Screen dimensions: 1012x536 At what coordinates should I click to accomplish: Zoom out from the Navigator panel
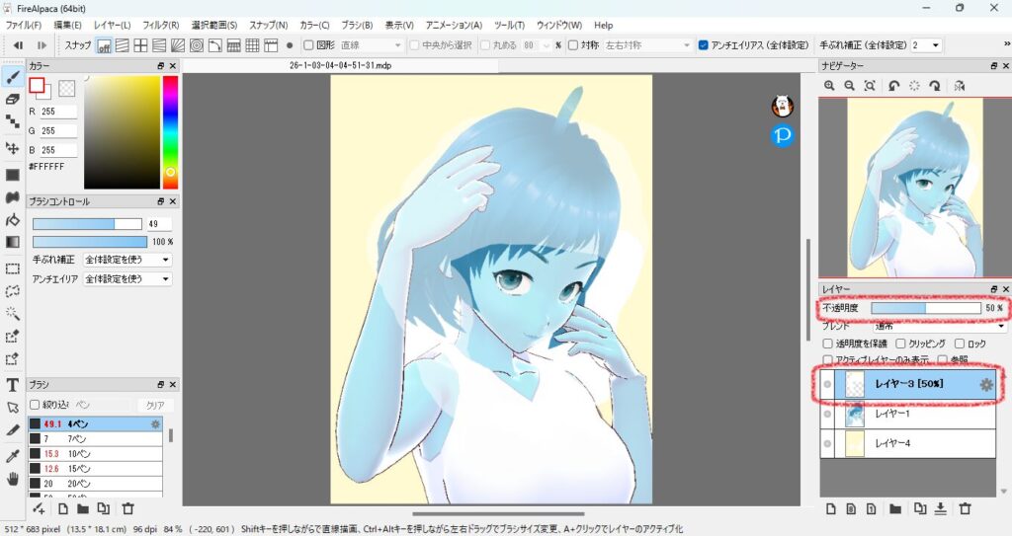849,86
